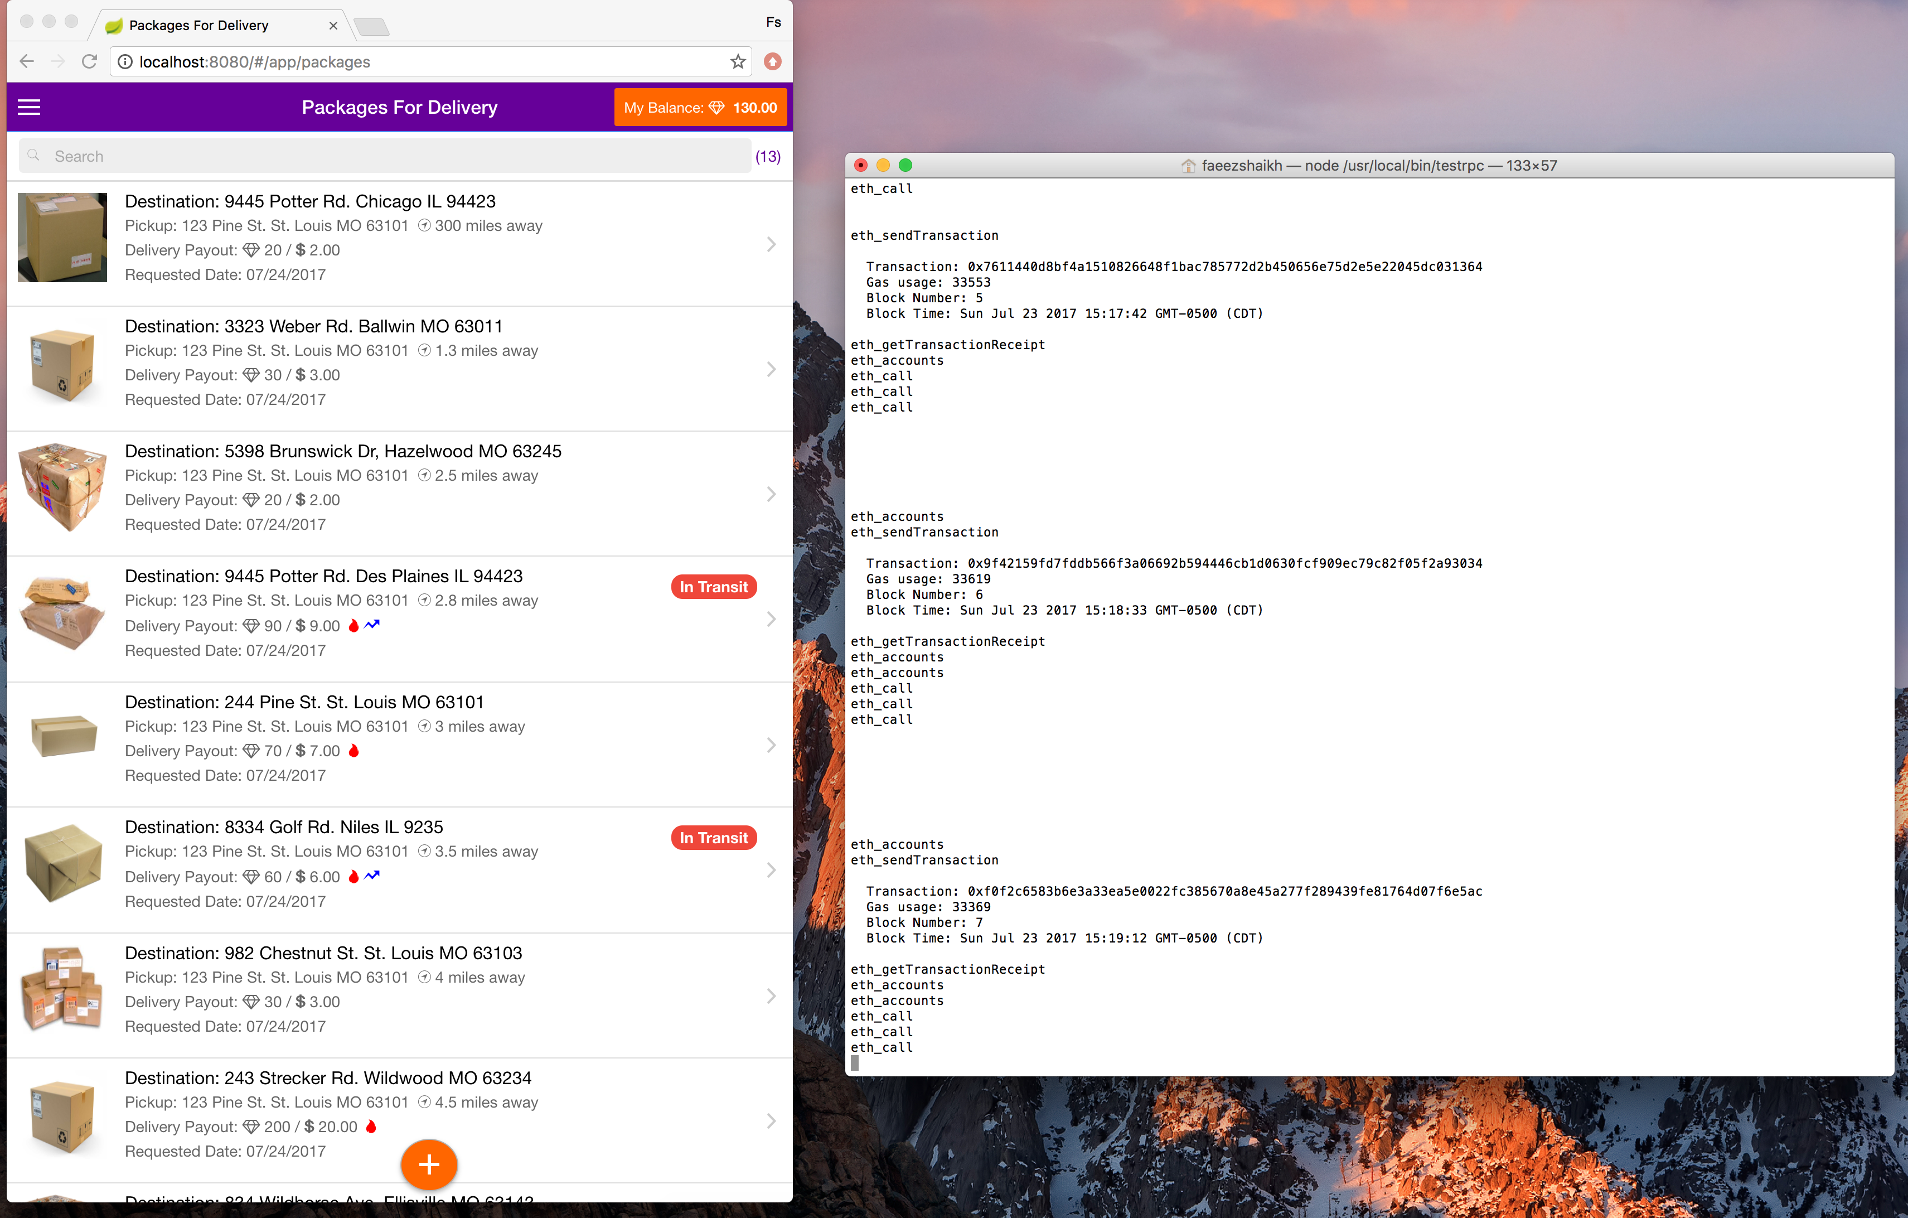The height and width of the screenshot is (1218, 1908).
Task: Click the browser reload icon
Action: [90, 62]
